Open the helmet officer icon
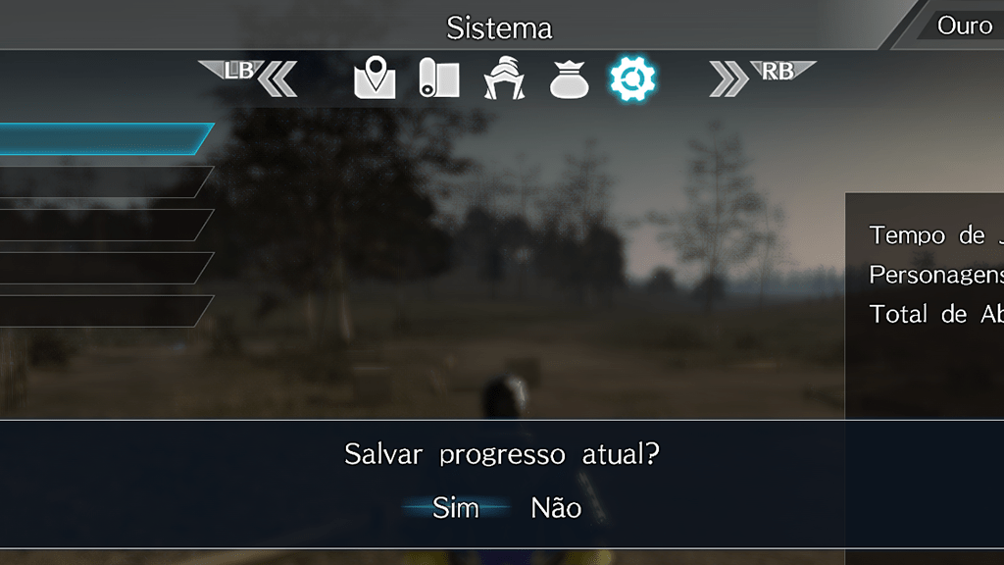 pos(505,78)
